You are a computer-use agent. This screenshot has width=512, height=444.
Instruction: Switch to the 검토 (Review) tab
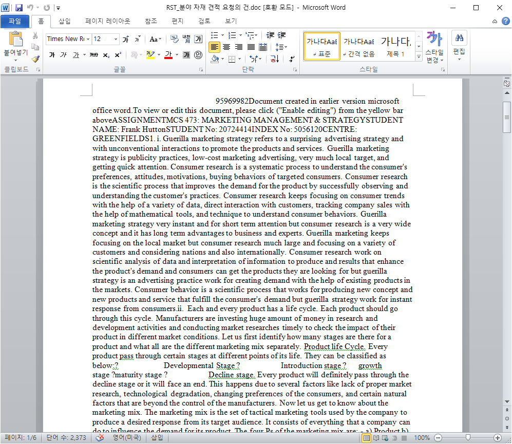click(x=204, y=21)
